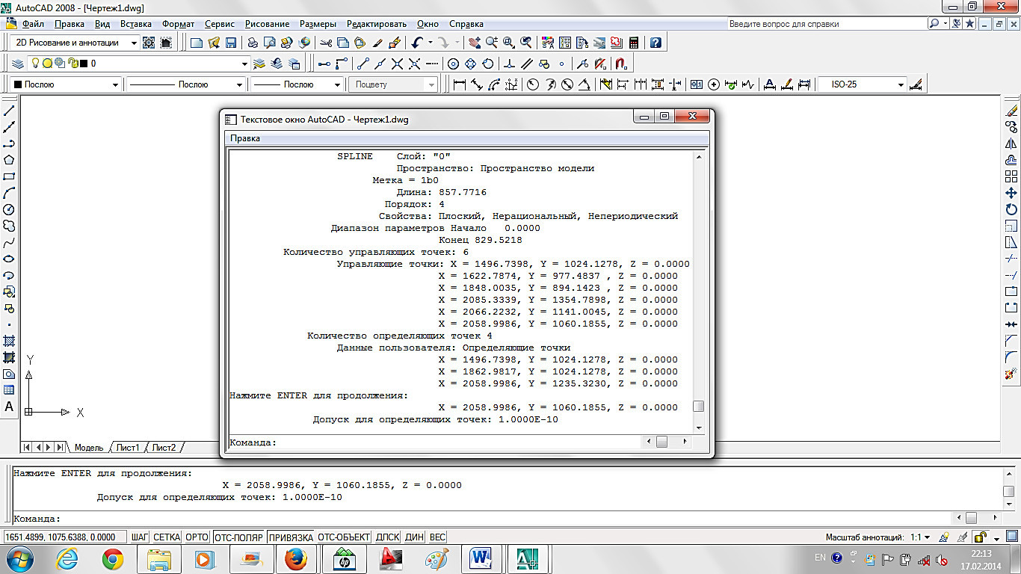This screenshot has width=1021, height=574.
Task: Open the Редактировать menu
Action: click(376, 24)
